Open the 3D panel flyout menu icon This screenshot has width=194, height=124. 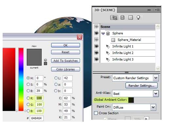158,10
